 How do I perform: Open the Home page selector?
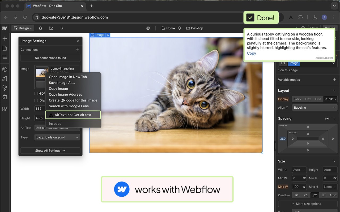[168, 28]
